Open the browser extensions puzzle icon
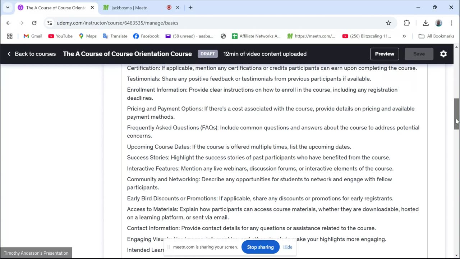Viewport: 460px width, 259px height. point(407,23)
